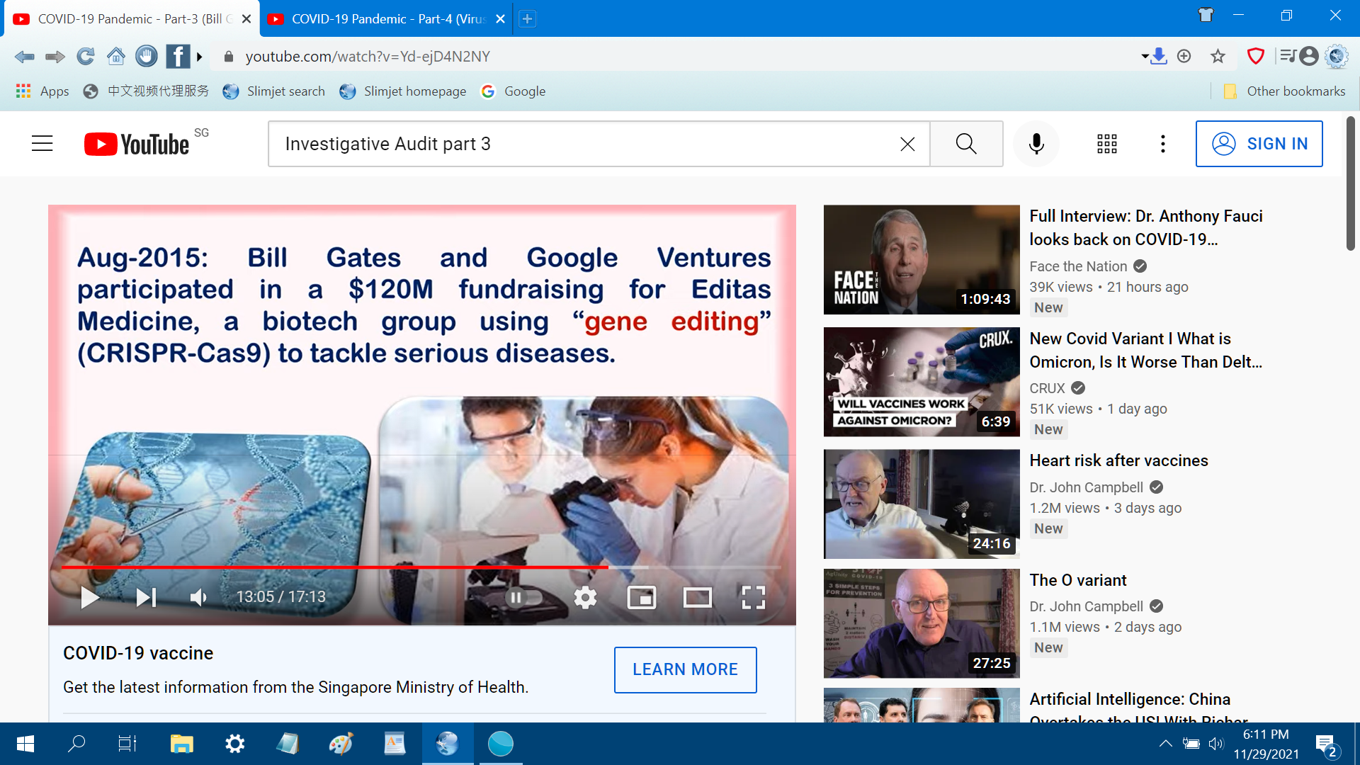This screenshot has width=1360, height=765.
Task: Open the browser profile avatar icon
Action: coord(1309,56)
